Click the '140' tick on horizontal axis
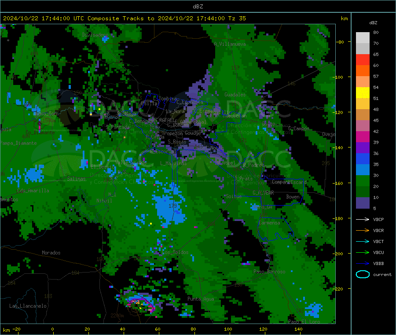This screenshot has height=335, width=396. [x=298, y=329]
